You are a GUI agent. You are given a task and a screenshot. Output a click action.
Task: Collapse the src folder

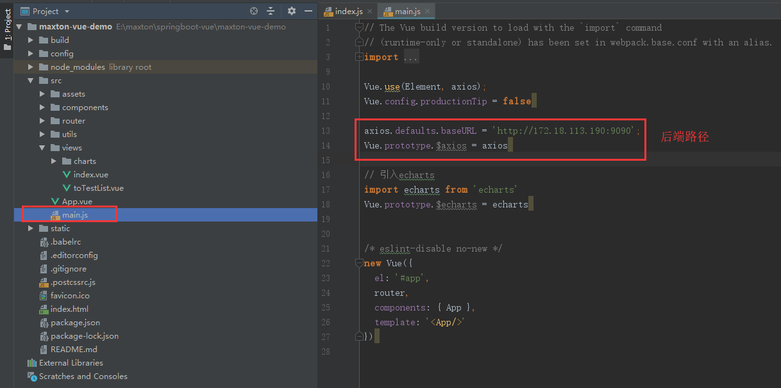(31, 81)
